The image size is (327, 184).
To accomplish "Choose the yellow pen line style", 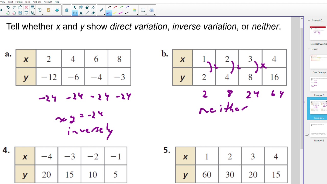I will click(x=115, y=13).
